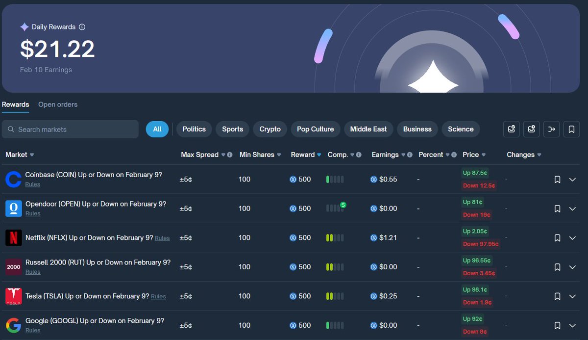This screenshot has width=588, height=340.
Task: Select the Crypto category filter
Action: tap(270, 130)
